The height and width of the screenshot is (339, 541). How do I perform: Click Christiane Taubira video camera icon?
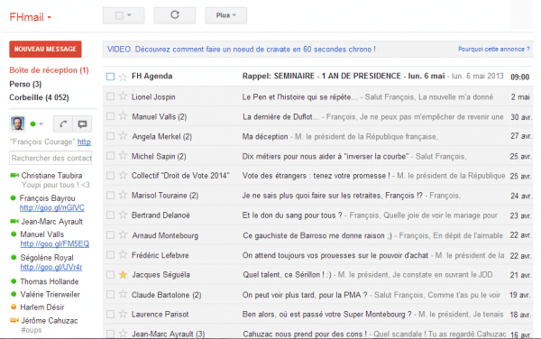pyautogui.click(x=14, y=176)
